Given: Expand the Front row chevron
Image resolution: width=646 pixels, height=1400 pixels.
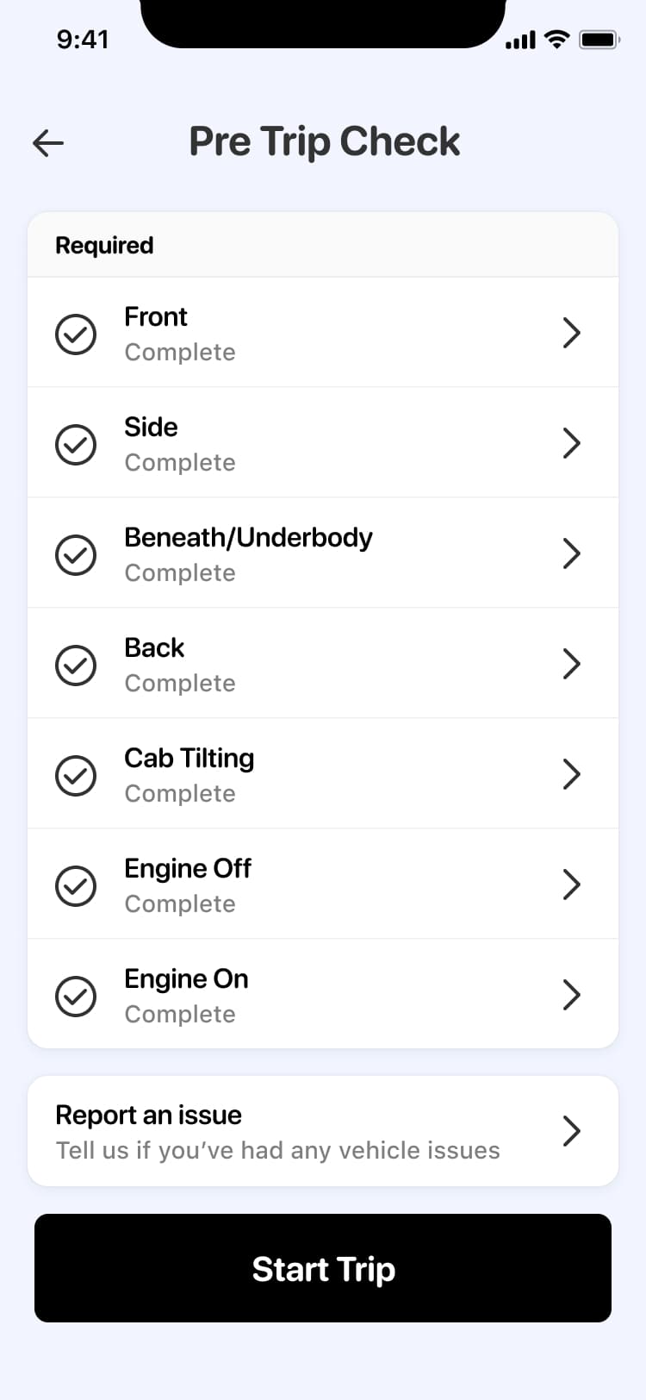Looking at the screenshot, I should [572, 333].
